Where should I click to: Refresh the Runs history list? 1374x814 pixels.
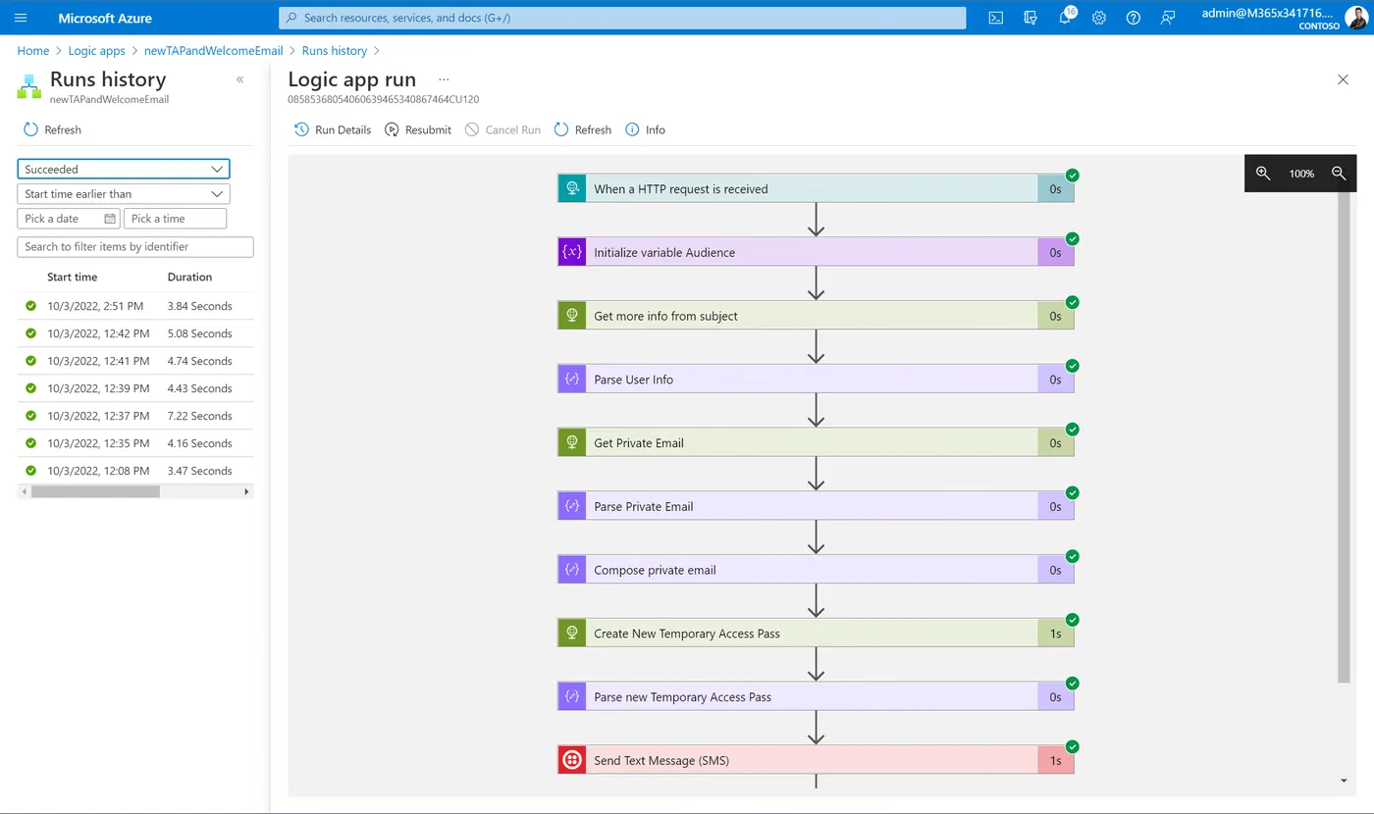pyautogui.click(x=52, y=129)
